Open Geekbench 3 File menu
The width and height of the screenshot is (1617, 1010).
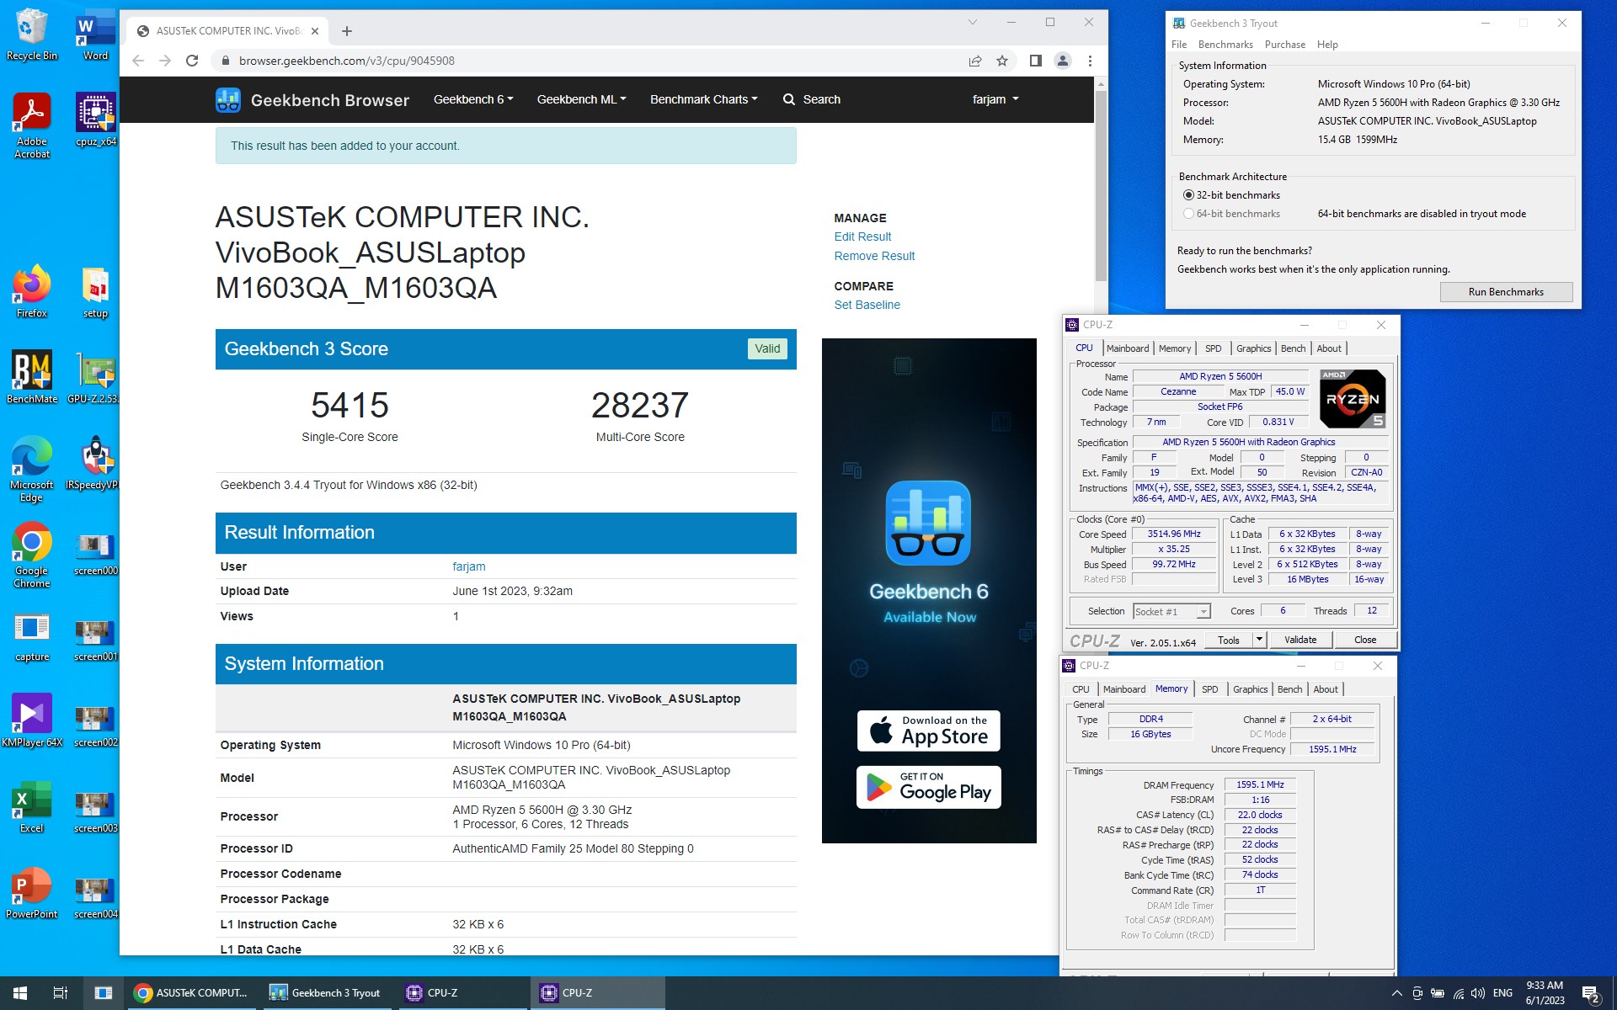point(1179,45)
